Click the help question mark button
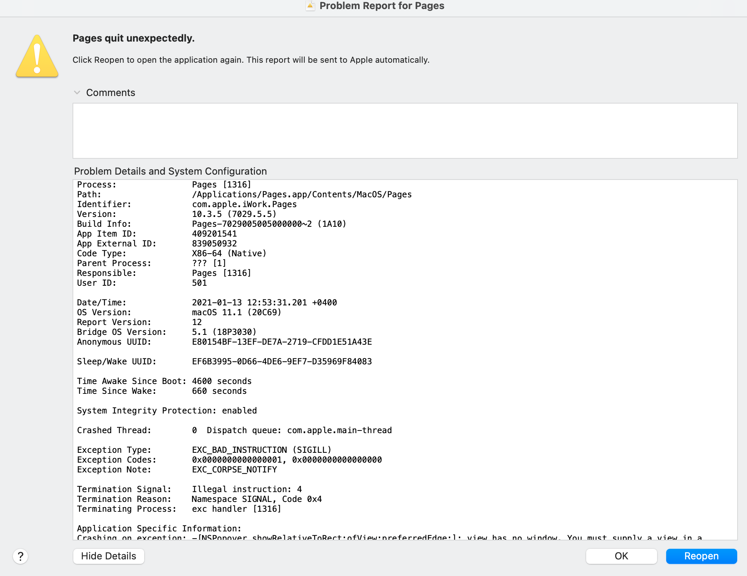This screenshot has height=576, width=747. (20, 556)
